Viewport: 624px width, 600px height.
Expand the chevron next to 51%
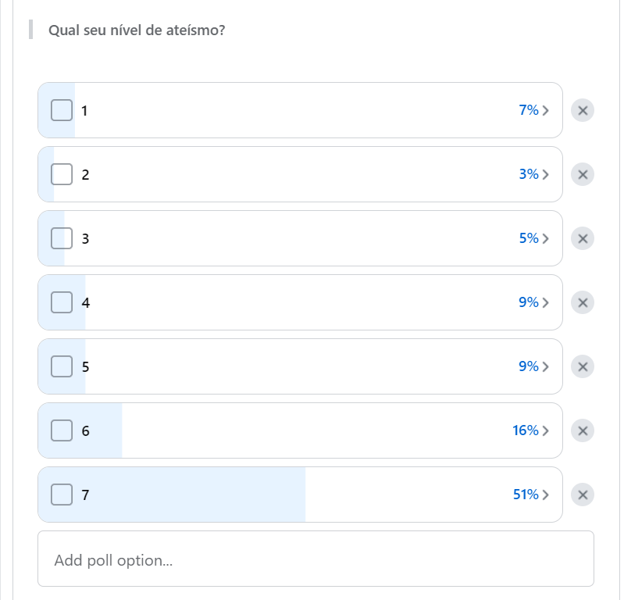click(546, 495)
